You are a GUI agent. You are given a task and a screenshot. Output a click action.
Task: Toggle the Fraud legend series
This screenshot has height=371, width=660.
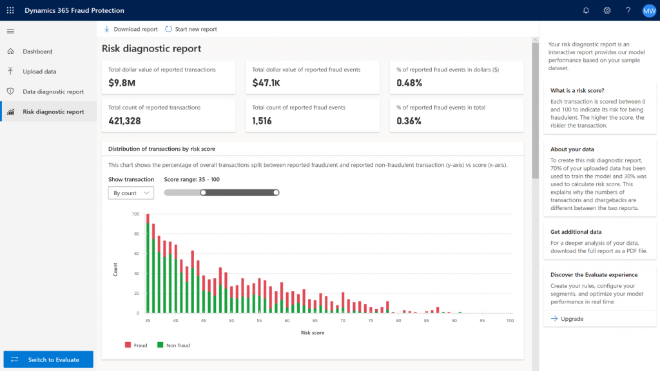click(136, 345)
